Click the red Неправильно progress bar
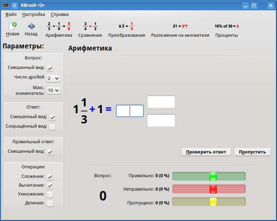 click(x=209, y=189)
